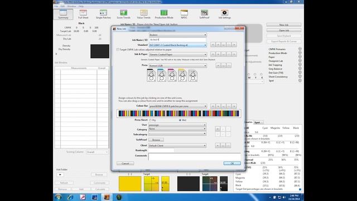
Task: Open the Summary view in the main toolbar
Action: tap(63, 14)
